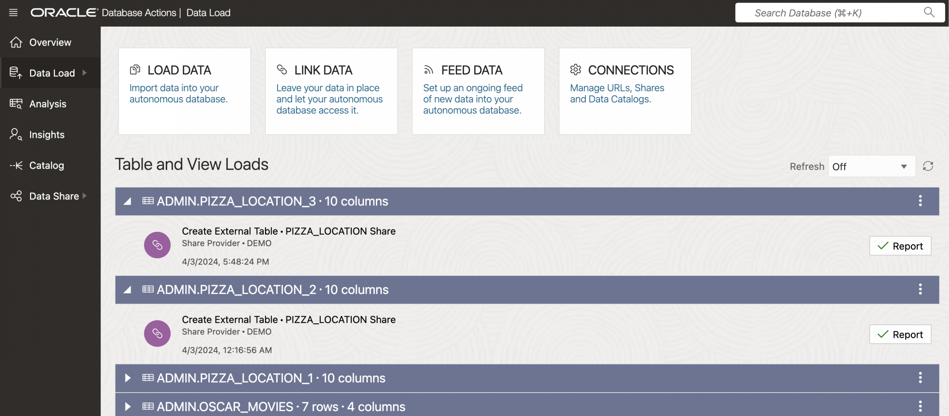Open Catalog from the sidebar
This screenshot has height=416, width=949.
point(46,165)
